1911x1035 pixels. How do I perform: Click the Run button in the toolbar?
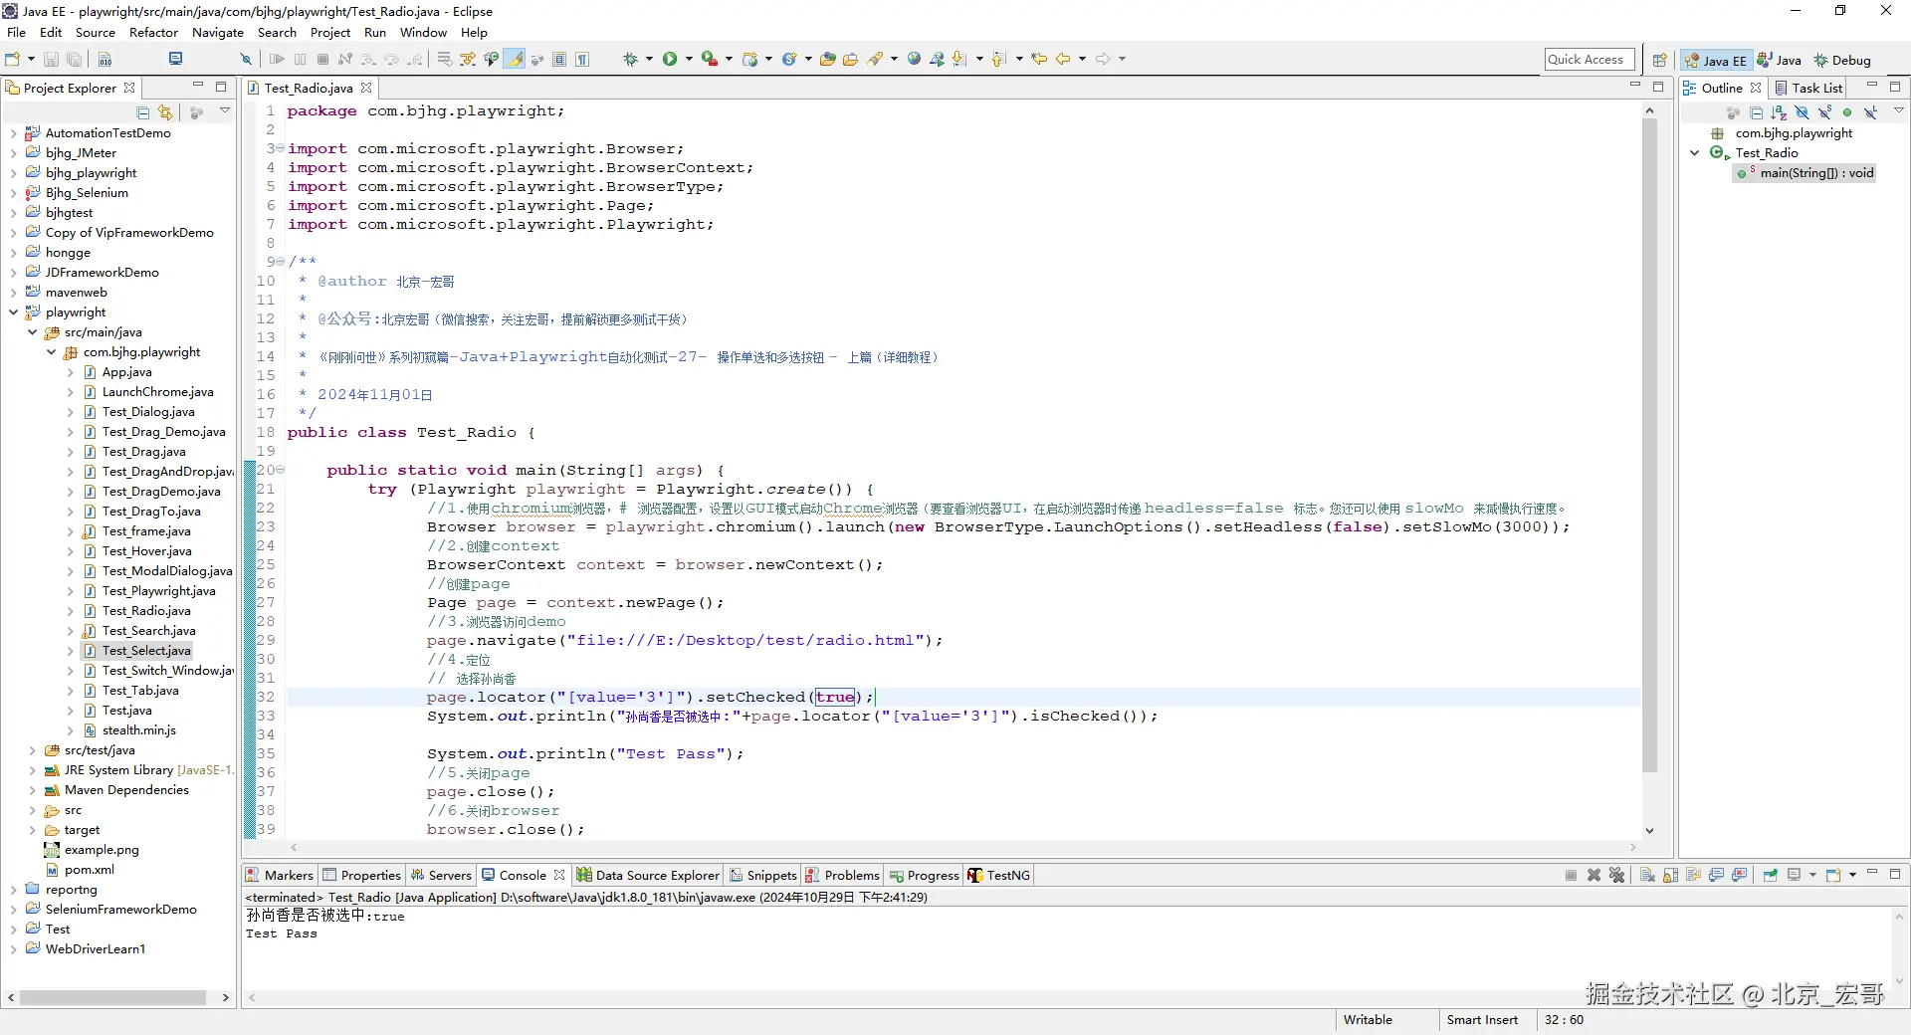coord(670,60)
